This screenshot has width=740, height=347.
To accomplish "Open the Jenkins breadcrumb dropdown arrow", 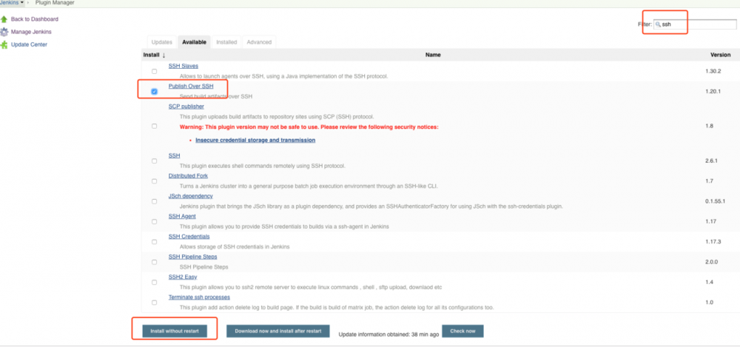I will click(x=22, y=3).
